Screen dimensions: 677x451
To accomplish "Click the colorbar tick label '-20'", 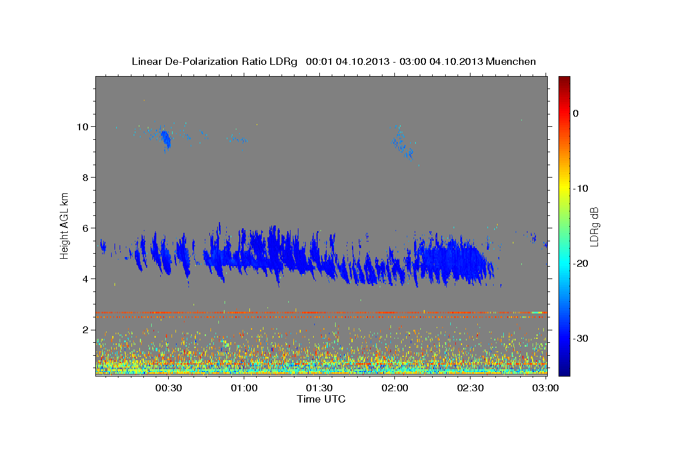I will [x=581, y=263].
